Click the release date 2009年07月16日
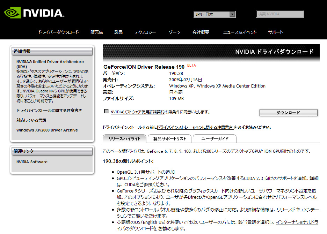The width and height of the screenshot is (327, 234). (x=186, y=80)
